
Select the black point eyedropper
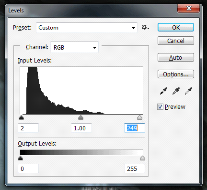tap(163, 91)
